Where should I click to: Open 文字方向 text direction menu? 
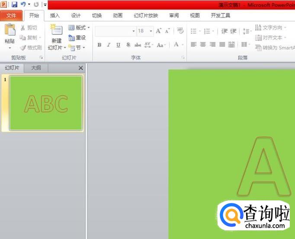[270, 28]
